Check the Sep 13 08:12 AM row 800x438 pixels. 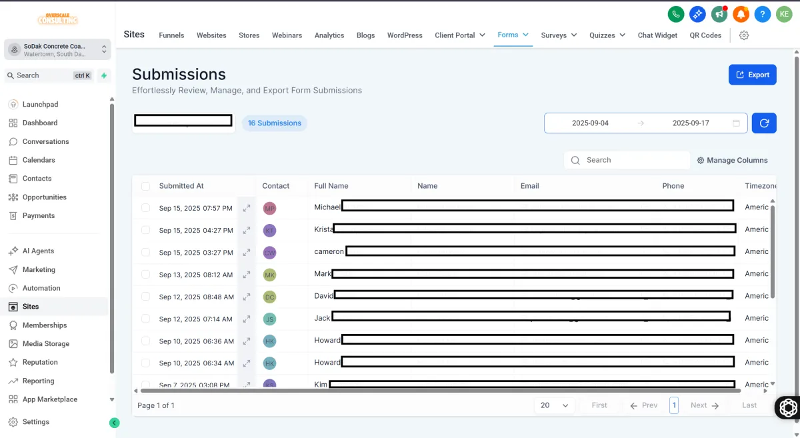click(x=145, y=275)
